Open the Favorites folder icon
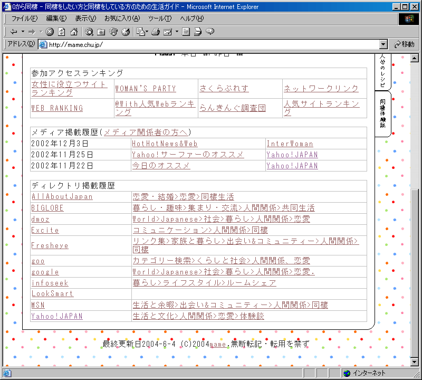This screenshot has width=422, height=380. click(101, 32)
